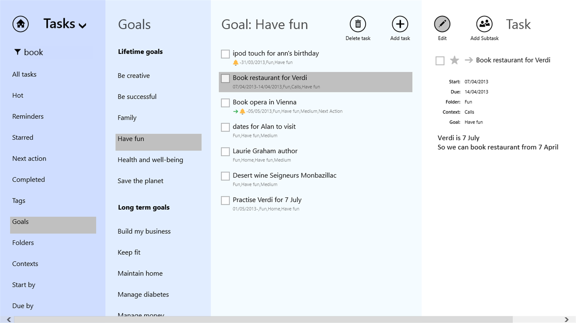Screen dimensions: 576x323
Task: Select Starred in the left sidebar
Action: pos(23,138)
